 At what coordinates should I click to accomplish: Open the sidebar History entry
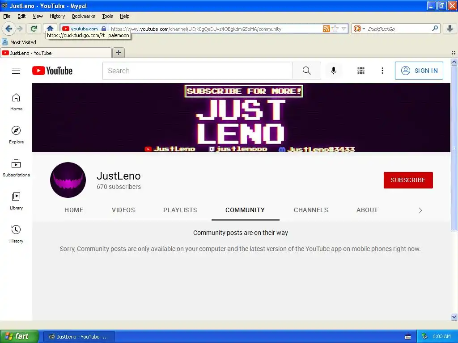point(16,234)
